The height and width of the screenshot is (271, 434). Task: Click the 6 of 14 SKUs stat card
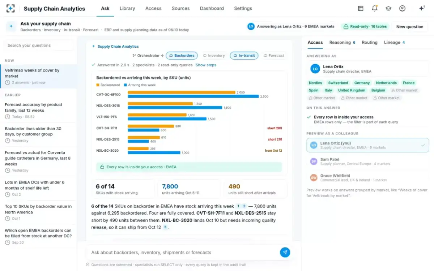tap(123, 189)
